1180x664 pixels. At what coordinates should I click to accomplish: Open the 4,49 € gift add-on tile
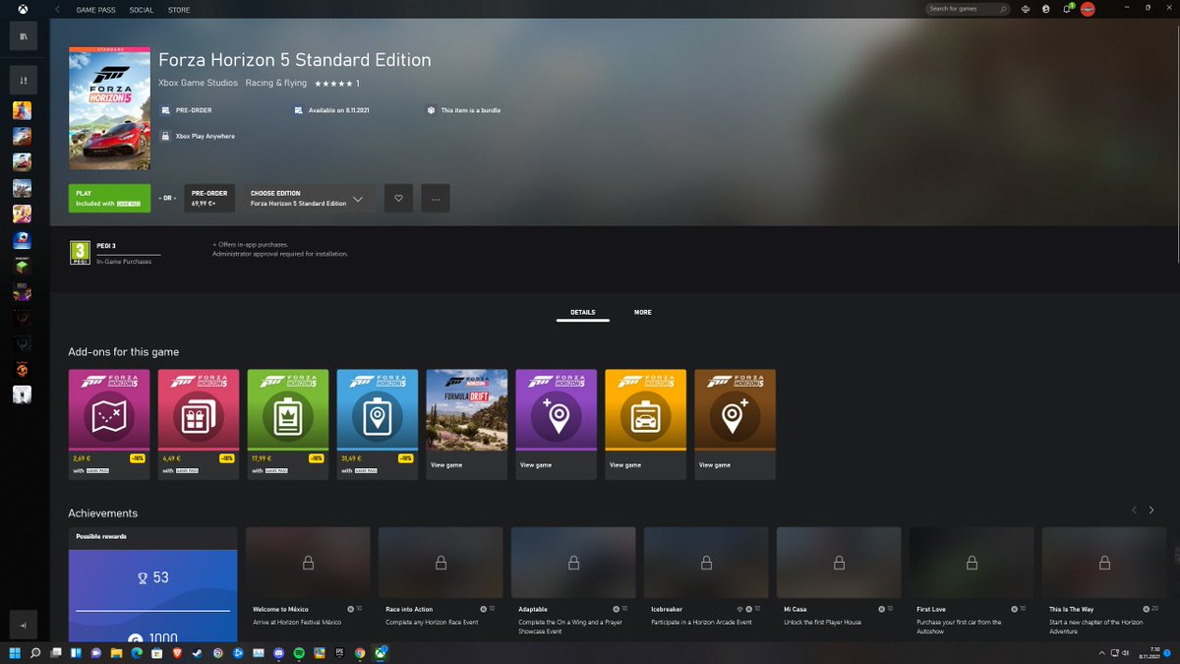tap(199, 424)
